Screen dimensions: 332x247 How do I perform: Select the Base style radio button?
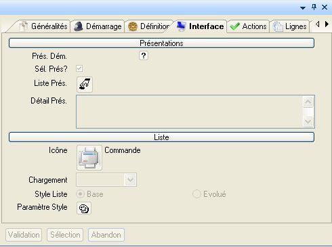(x=80, y=194)
